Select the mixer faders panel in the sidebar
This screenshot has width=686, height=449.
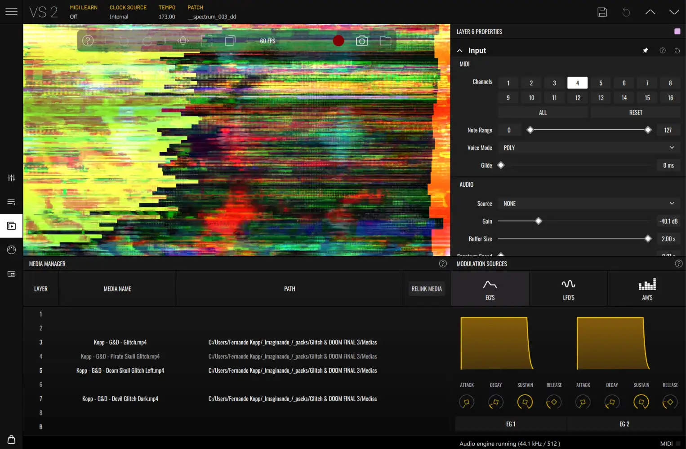pyautogui.click(x=11, y=177)
